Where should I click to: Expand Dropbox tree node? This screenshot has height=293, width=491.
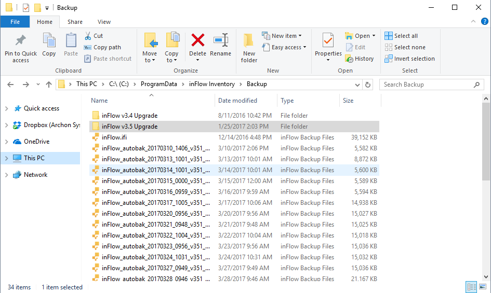(x=7, y=125)
